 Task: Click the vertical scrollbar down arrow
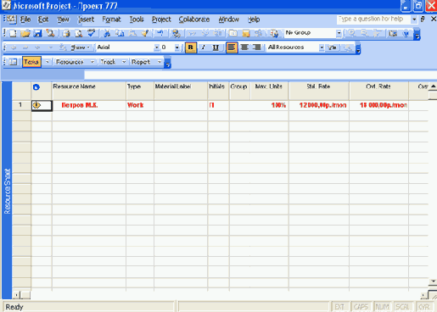coord(433,281)
